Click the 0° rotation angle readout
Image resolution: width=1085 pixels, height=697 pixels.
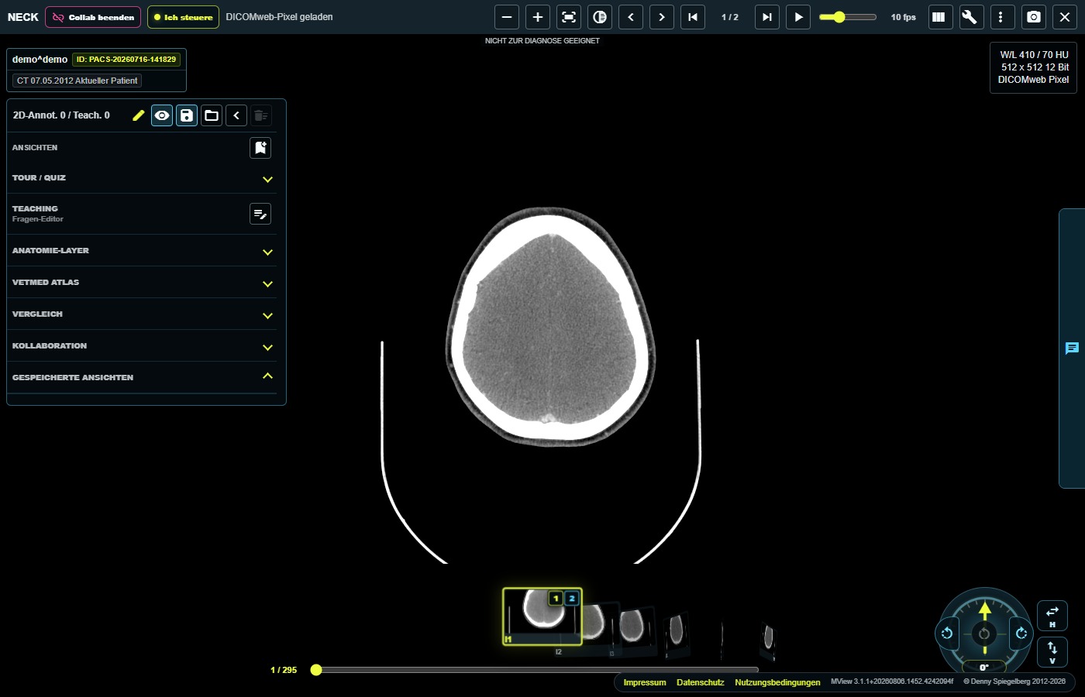[984, 667]
